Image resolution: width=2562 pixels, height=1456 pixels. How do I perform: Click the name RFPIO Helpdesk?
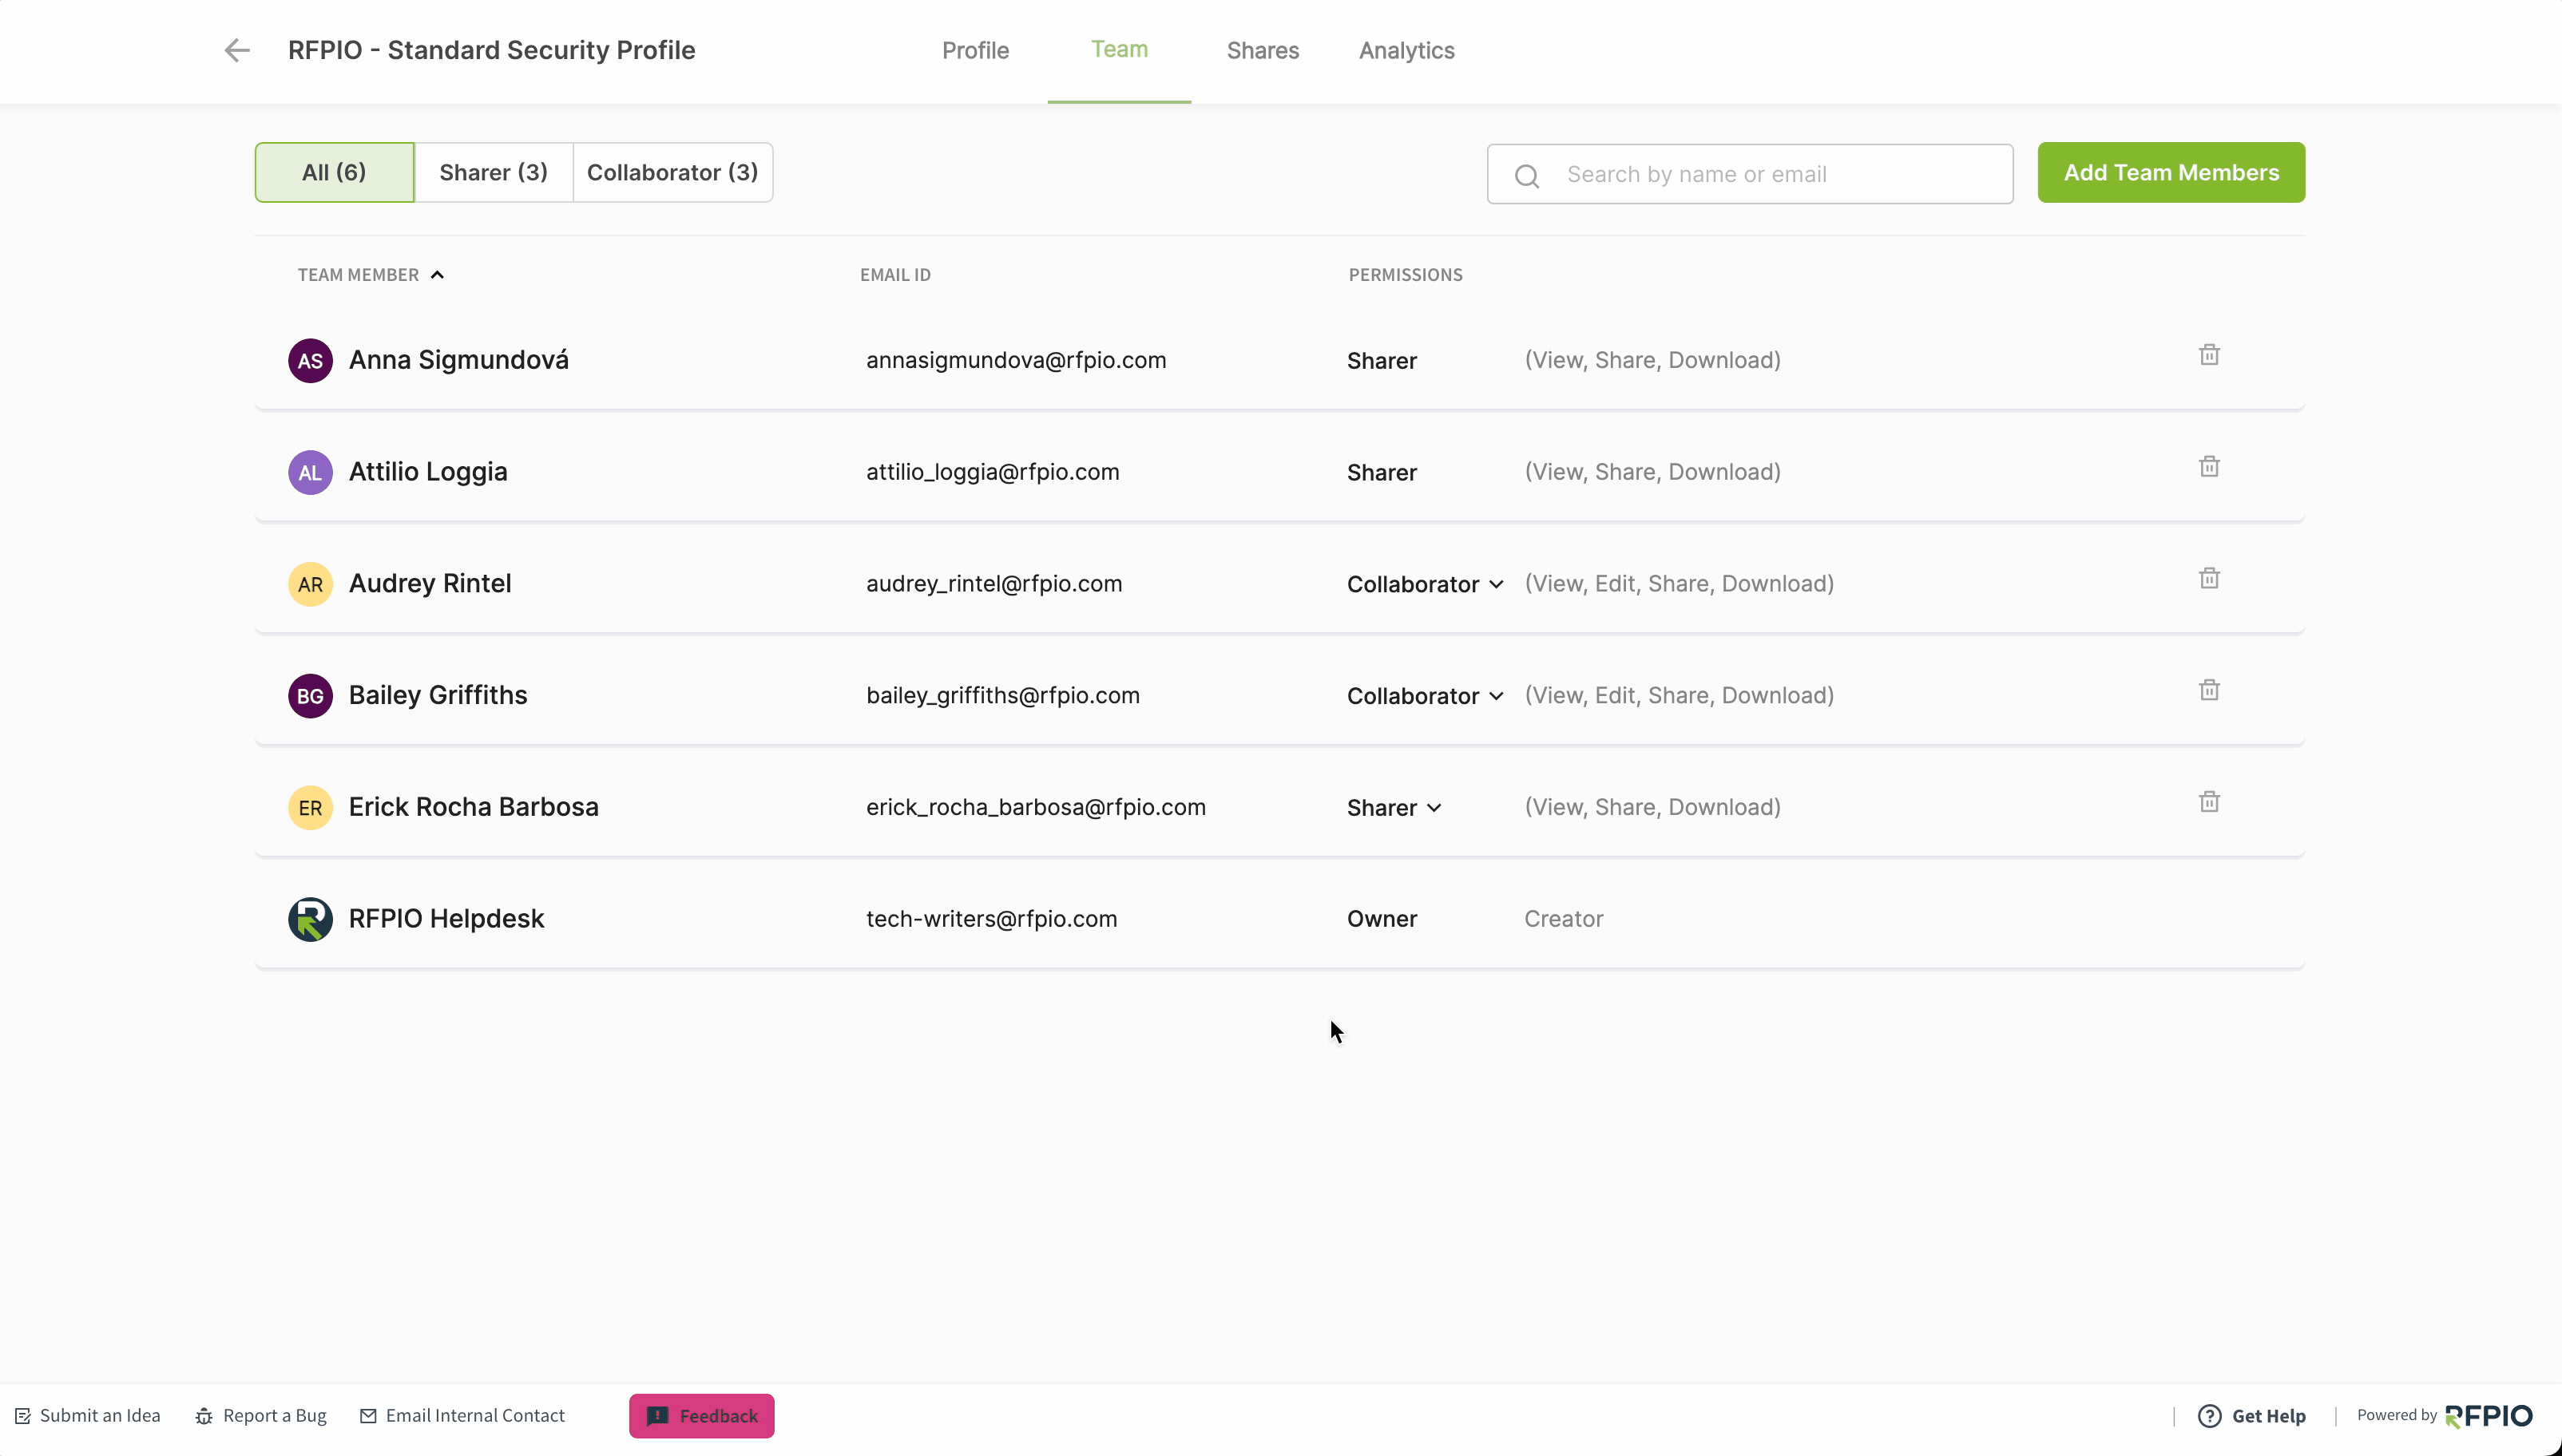pyautogui.click(x=446, y=919)
